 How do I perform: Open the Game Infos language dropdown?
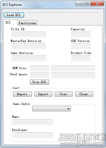(x=52, y=109)
